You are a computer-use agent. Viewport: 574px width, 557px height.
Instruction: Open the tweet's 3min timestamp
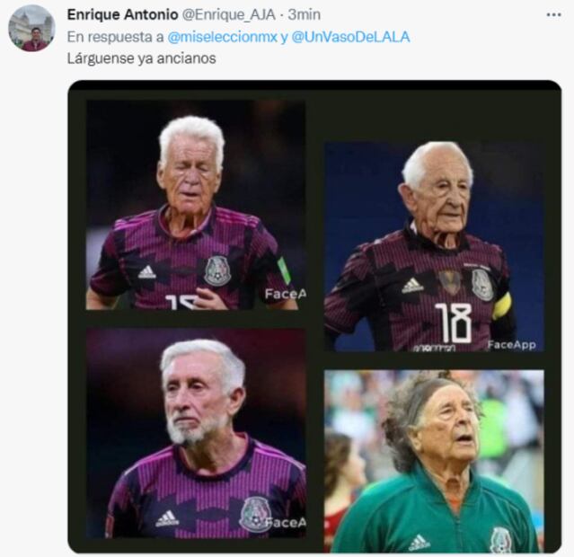[305, 14]
